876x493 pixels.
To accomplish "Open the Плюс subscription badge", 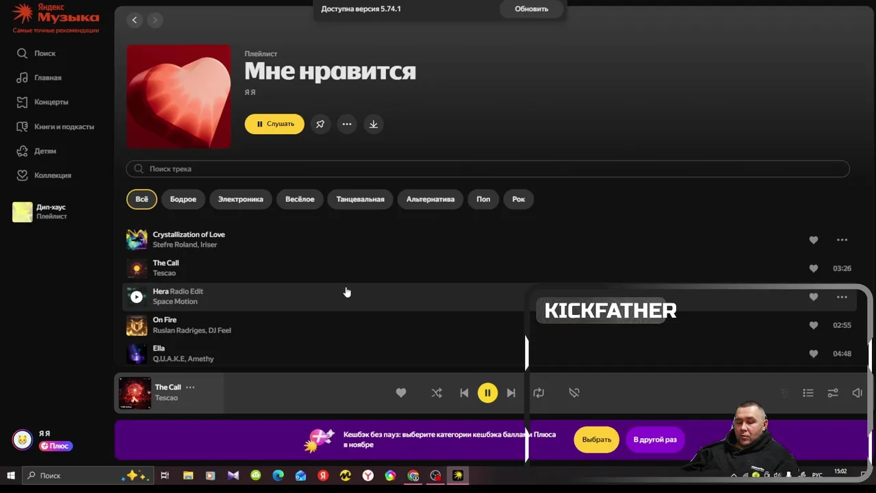I will click(55, 446).
